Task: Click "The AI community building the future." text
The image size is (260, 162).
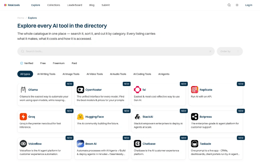Action: point(98,124)
